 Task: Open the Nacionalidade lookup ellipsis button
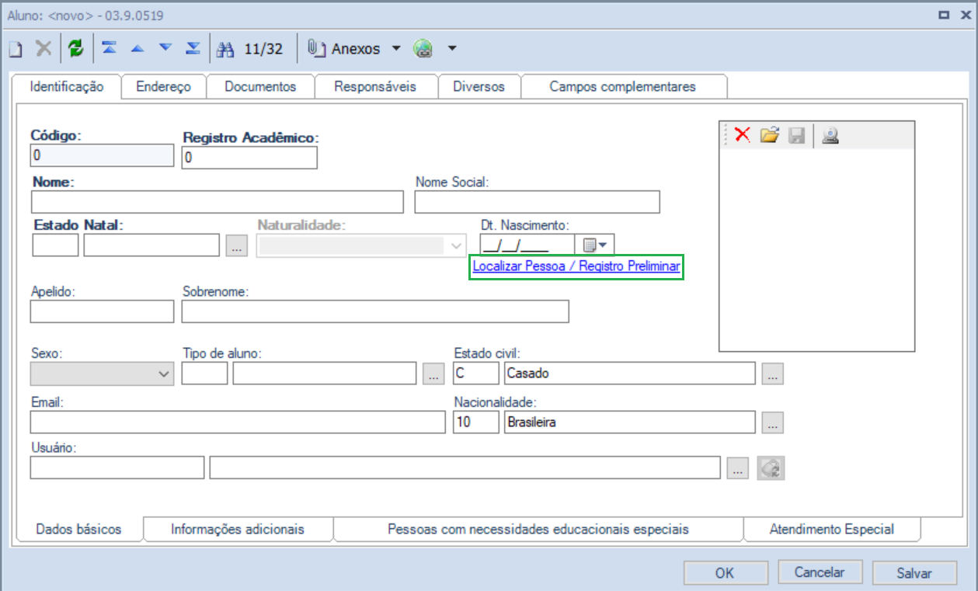click(772, 422)
